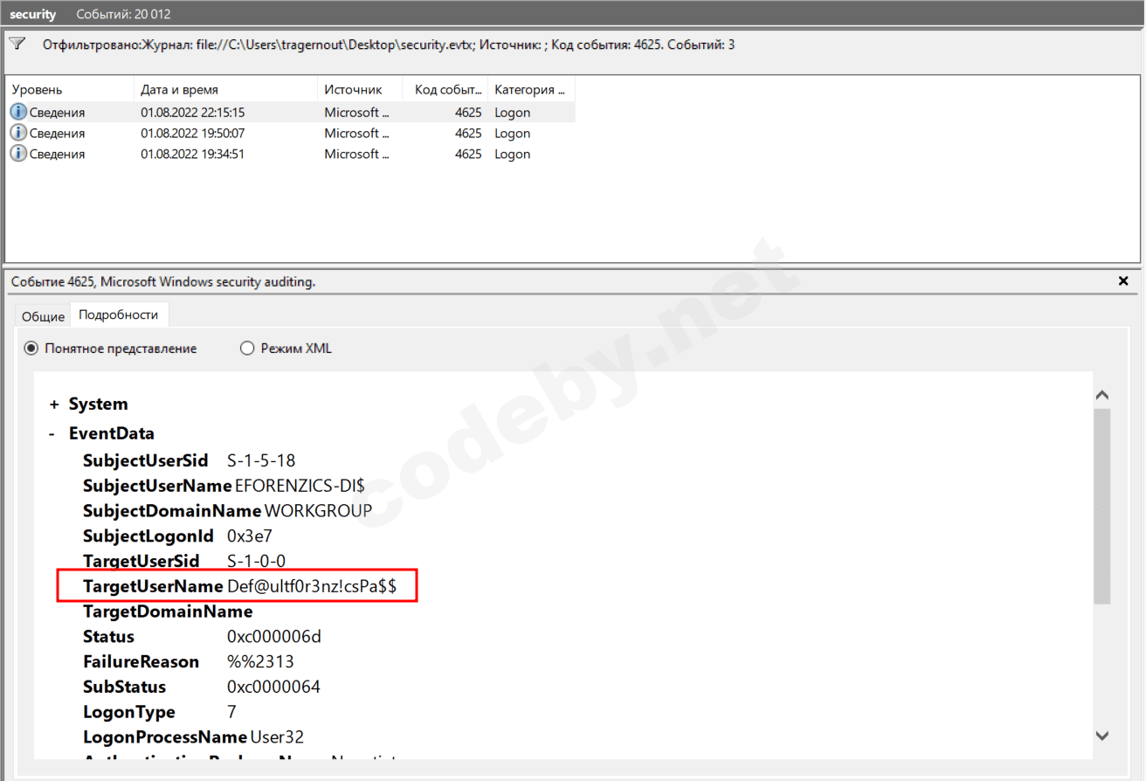Screen dimensions: 1146x781
Task: Click info icon of 22:15:15 event
Action: (x=18, y=112)
